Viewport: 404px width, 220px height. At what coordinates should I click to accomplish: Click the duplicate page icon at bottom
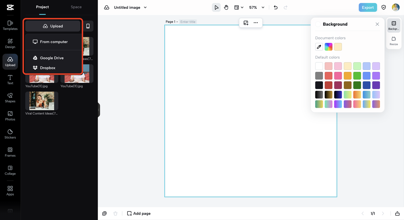[104, 213]
